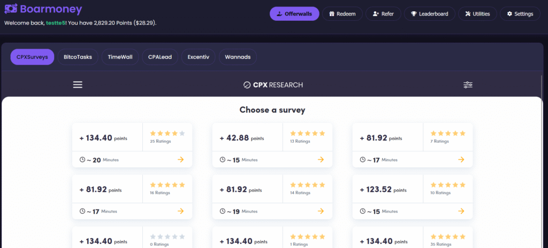Switch to the Wannads tab
Viewport: 548px width, 248px height.
[238, 57]
